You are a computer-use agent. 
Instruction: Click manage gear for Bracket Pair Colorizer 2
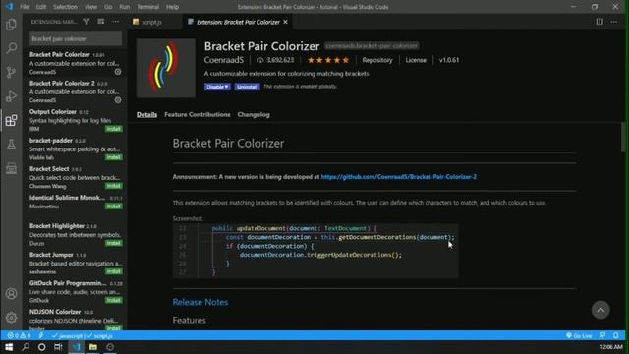pos(118,100)
